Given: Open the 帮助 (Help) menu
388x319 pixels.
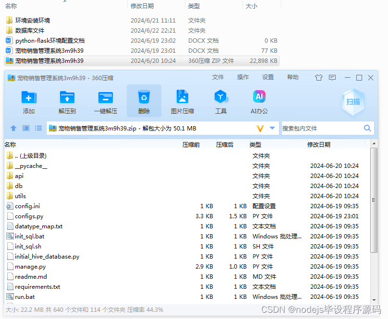Looking at the screenshot, I should point(293,77).
